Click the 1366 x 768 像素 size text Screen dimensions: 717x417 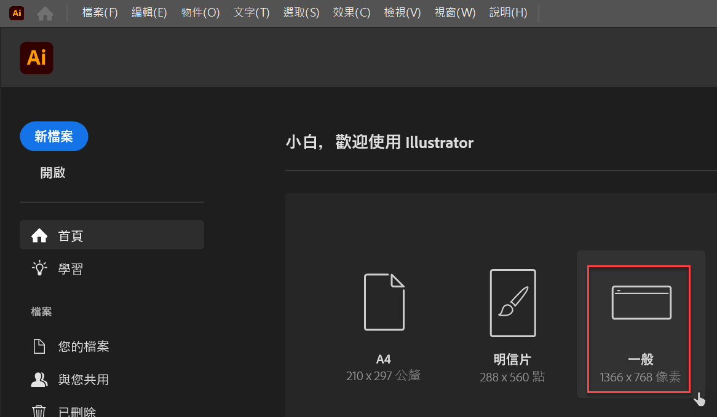640,377
